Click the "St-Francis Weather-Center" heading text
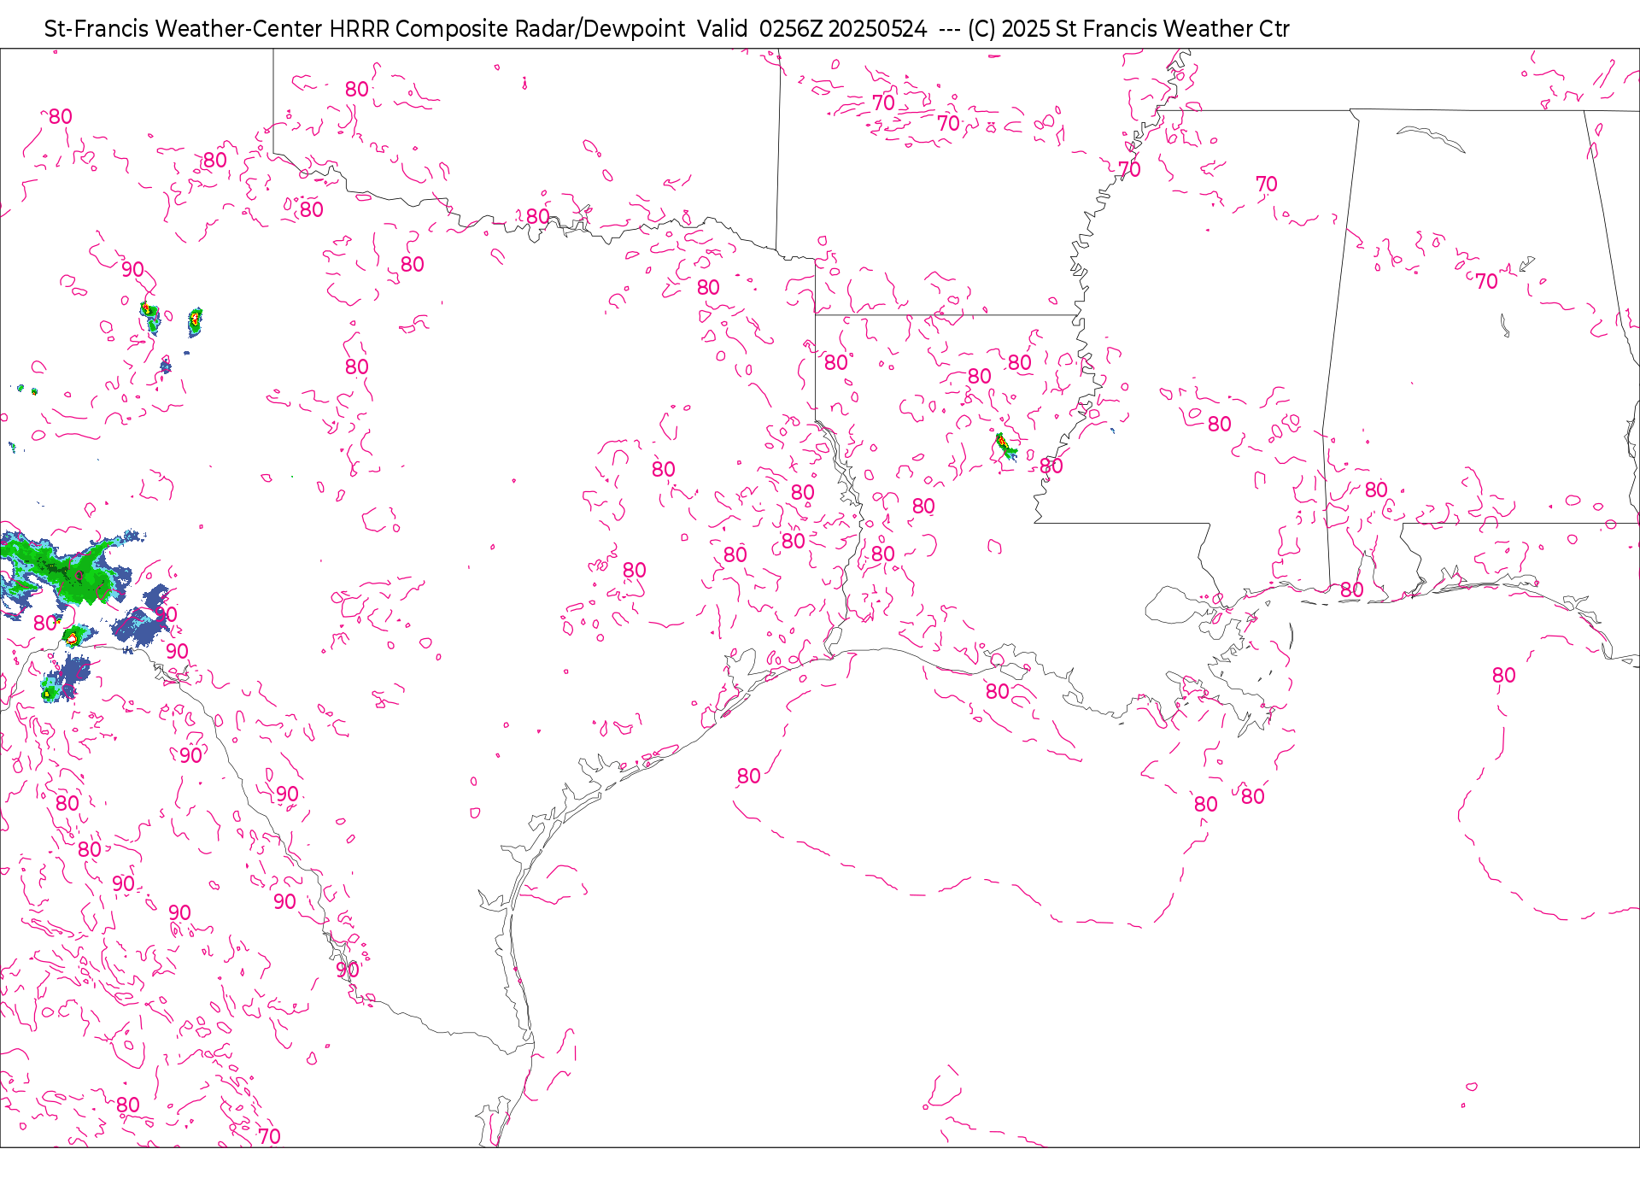1640x1196 pixels. [x=184, y=29]
